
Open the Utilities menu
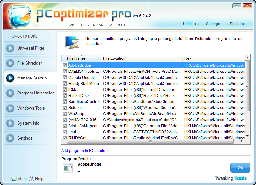pos(190,24)
